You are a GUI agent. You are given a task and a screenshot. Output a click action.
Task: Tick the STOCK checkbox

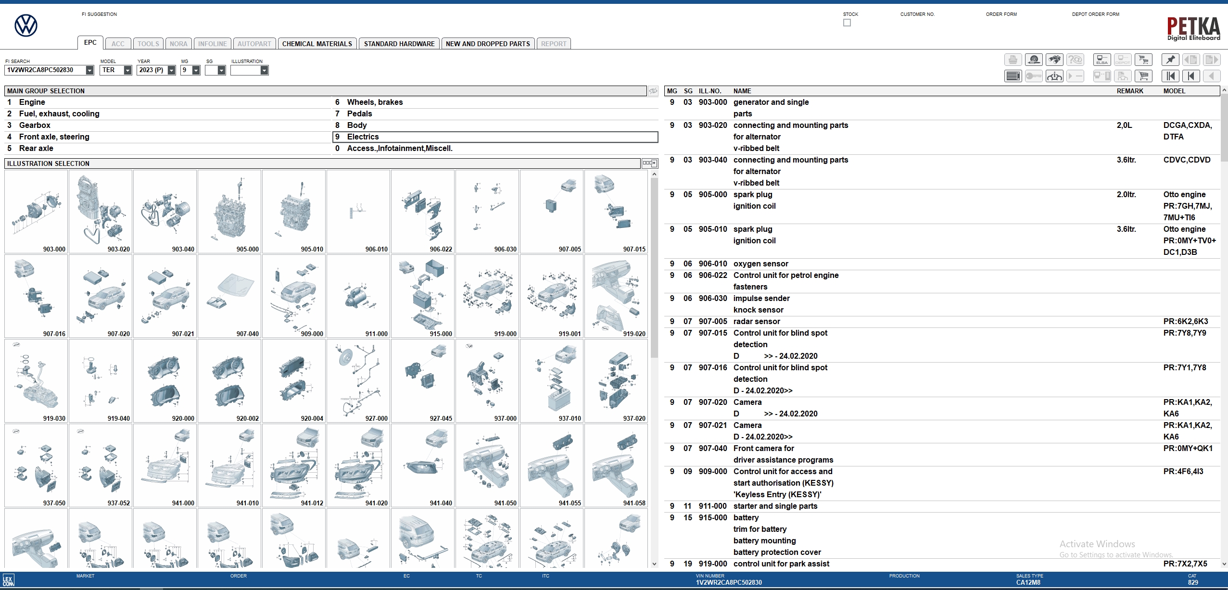click(847, 23)
